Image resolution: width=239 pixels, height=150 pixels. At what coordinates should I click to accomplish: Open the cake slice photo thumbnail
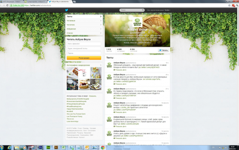pos(72,73)
